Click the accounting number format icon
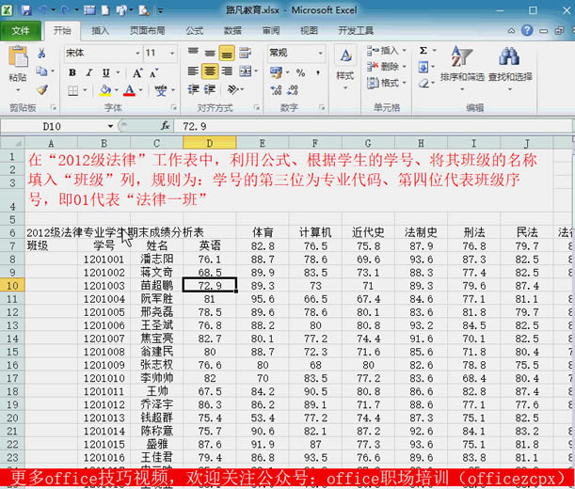The height and width of the screenshot is (489, 575). click(276, 72)
